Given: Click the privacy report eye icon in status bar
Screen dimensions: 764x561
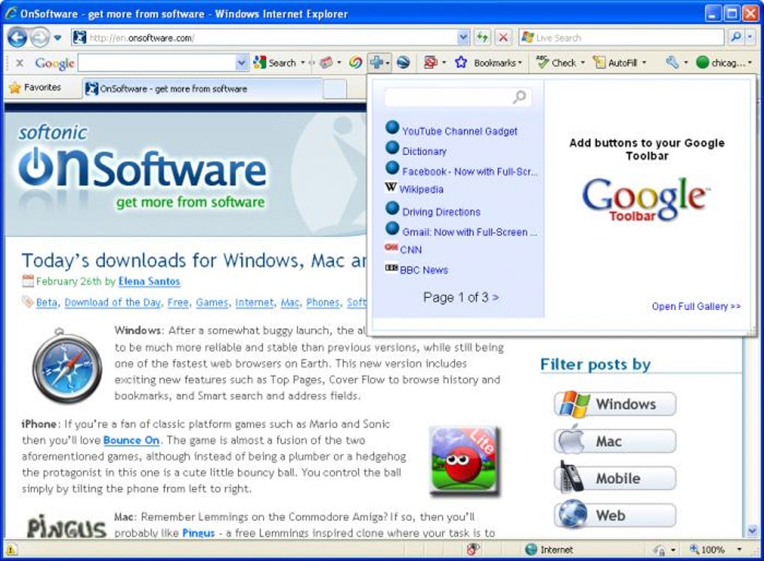Looking at the screenshot, I should (473, 549).
